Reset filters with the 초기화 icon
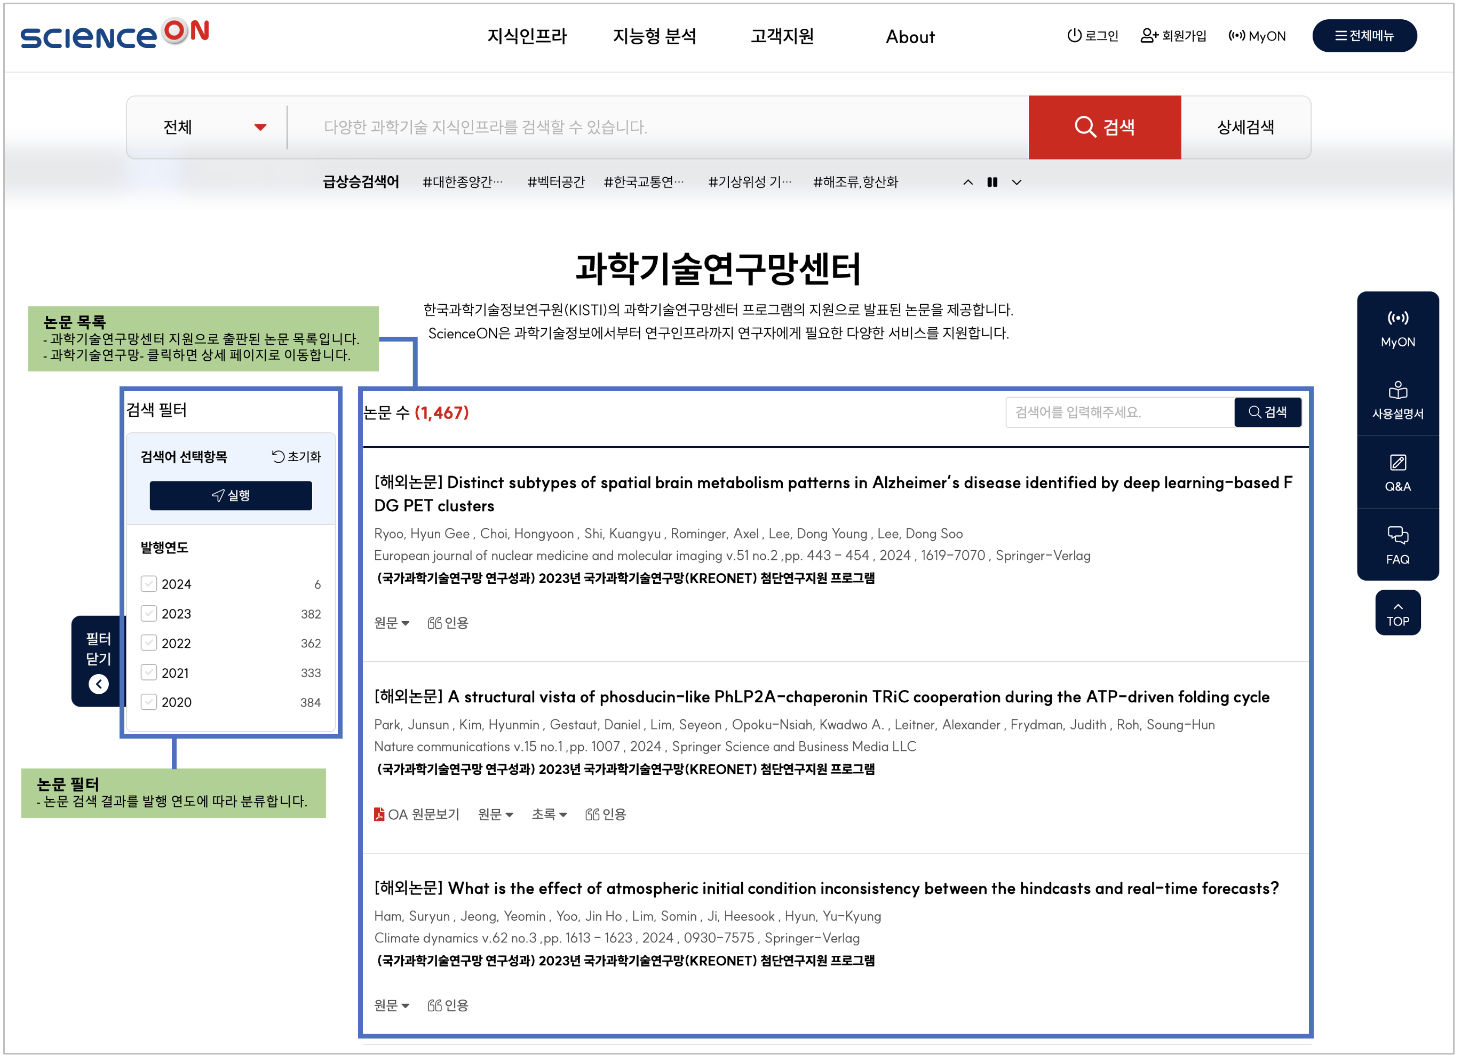Screen dimensions: 1461x1062 (296, 457)
